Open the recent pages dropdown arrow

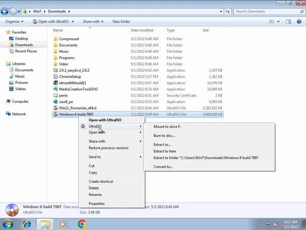pyautogui.click(x=19, y=12)
